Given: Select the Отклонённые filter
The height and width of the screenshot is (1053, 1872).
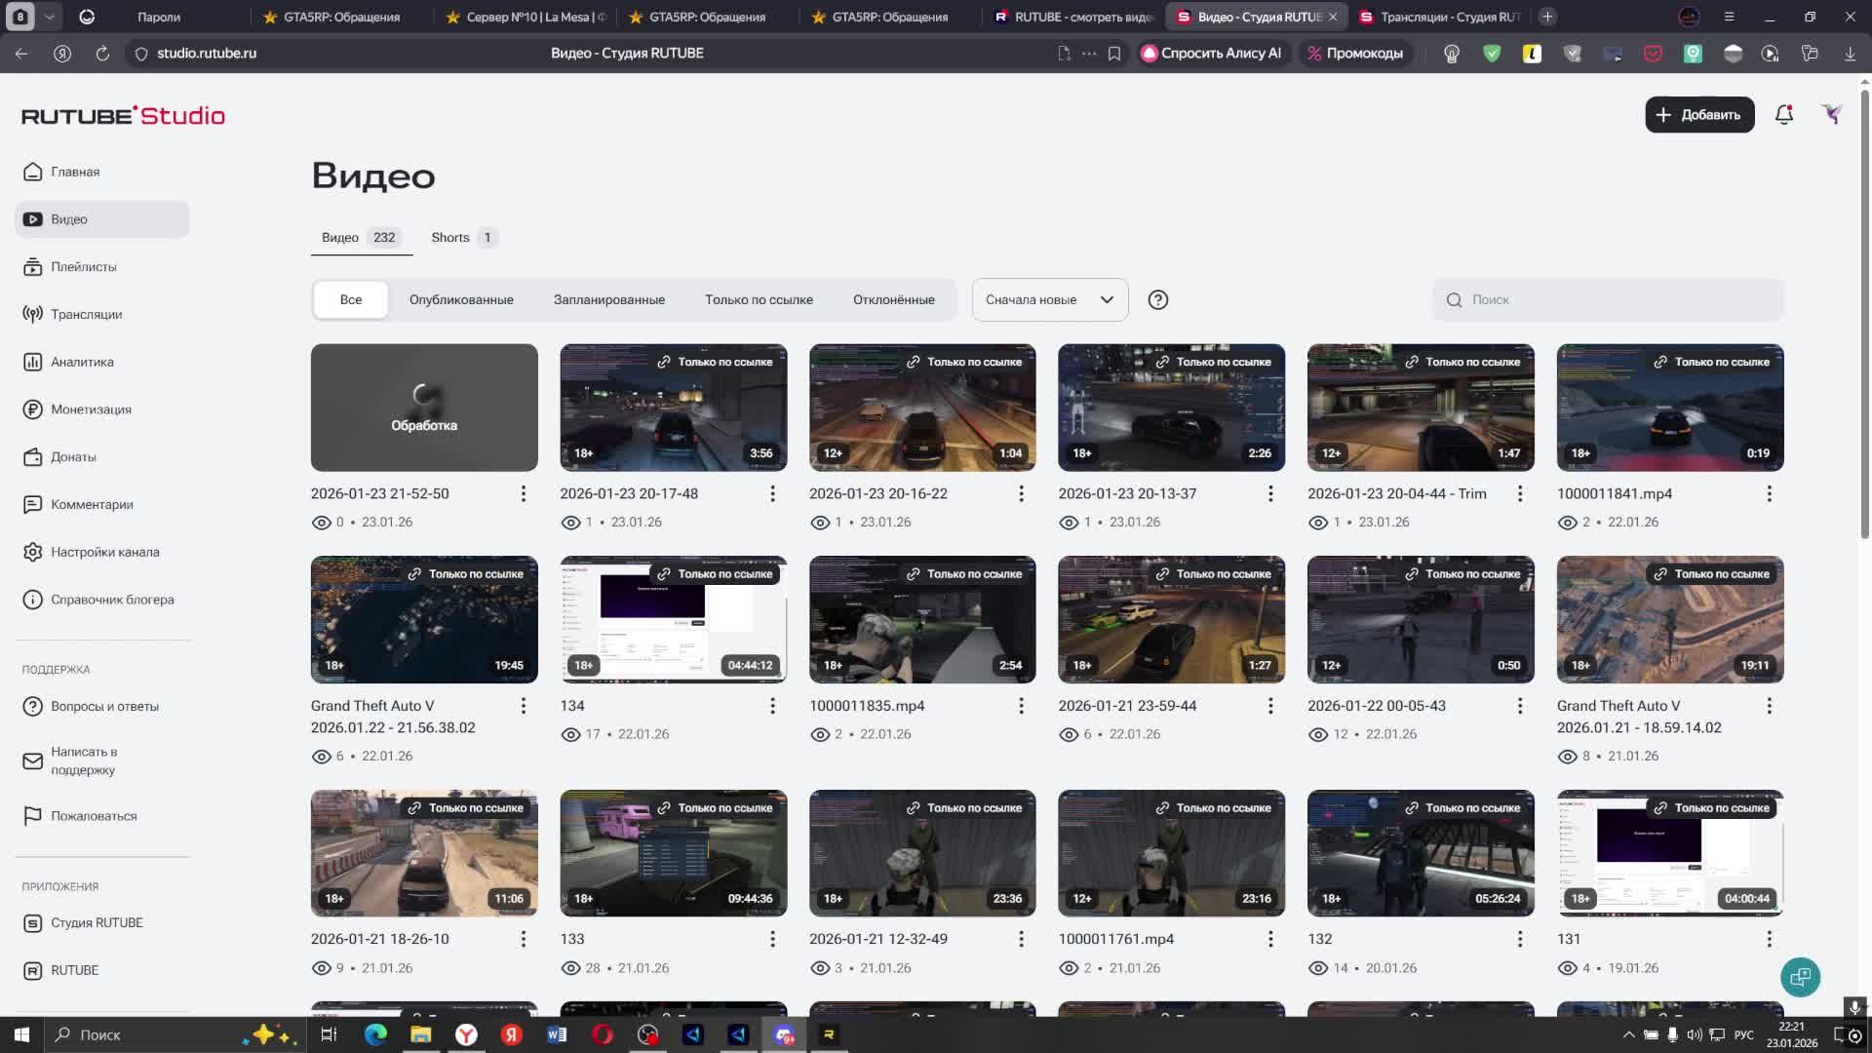Looking at the screenshot, I should coord(893,300).
